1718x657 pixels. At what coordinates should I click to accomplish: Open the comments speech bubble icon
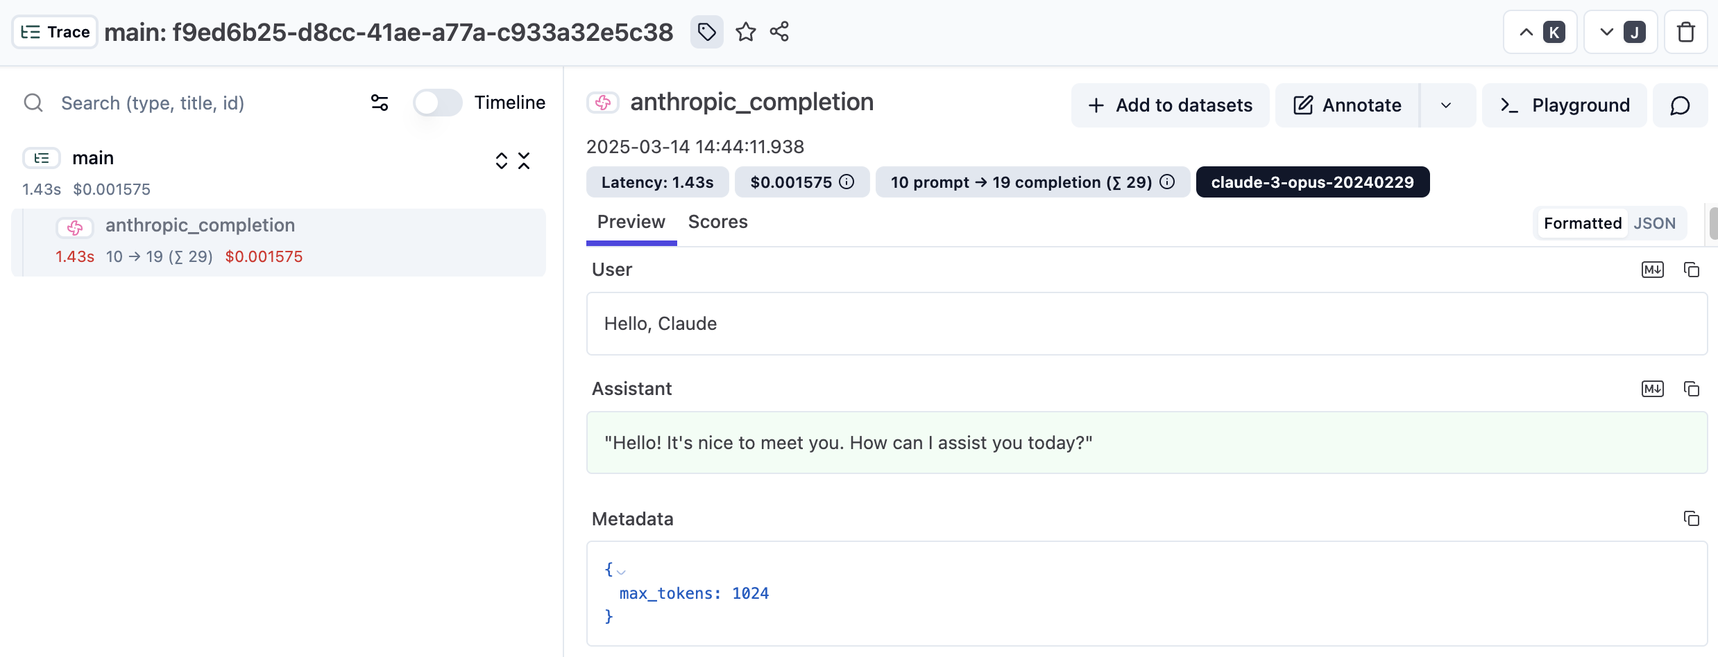[1680, 105]
